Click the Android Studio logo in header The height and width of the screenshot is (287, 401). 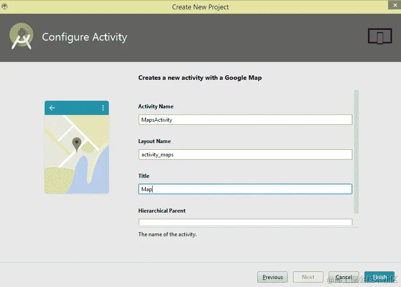pos(21,36)
